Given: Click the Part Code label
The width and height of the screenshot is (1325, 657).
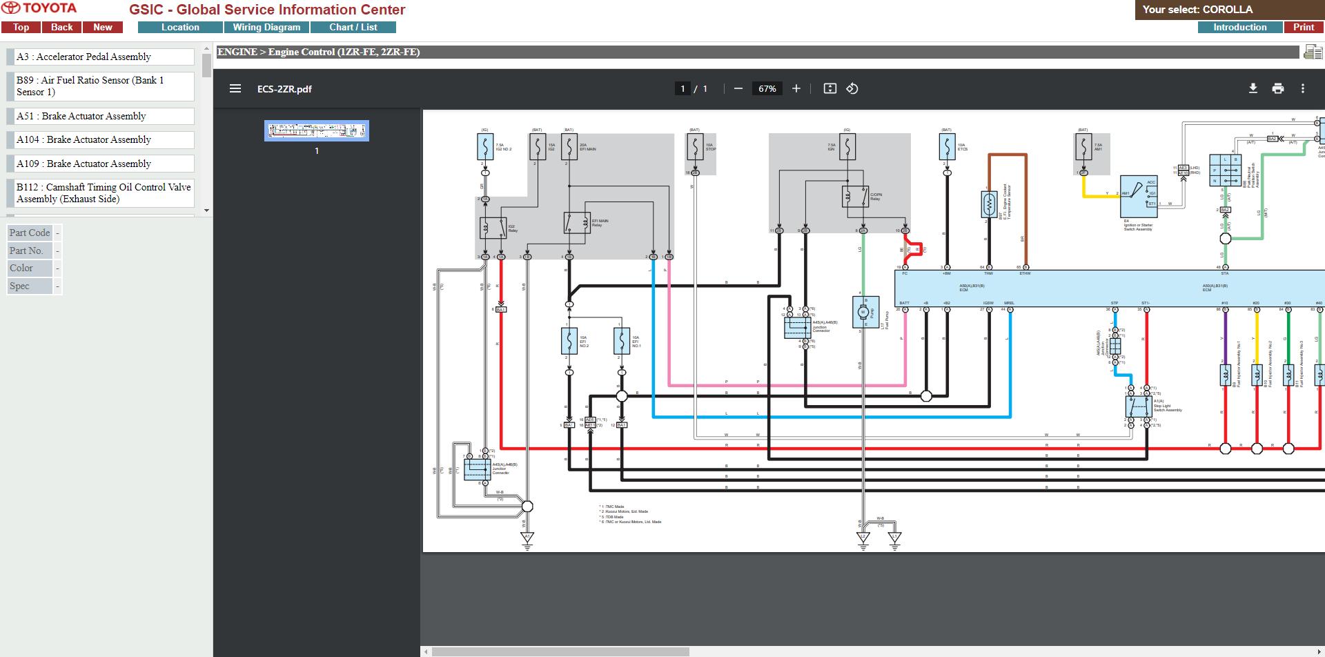Looking at the screenshot, I should (30, 233).
